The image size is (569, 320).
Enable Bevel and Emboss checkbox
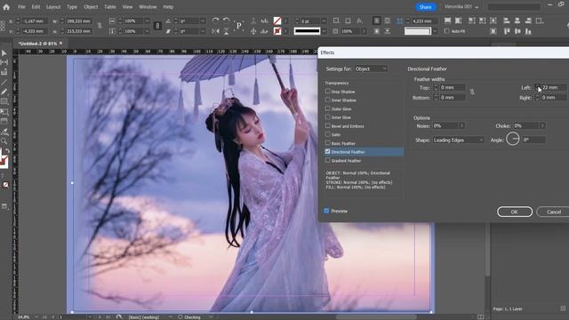(328, 126)
